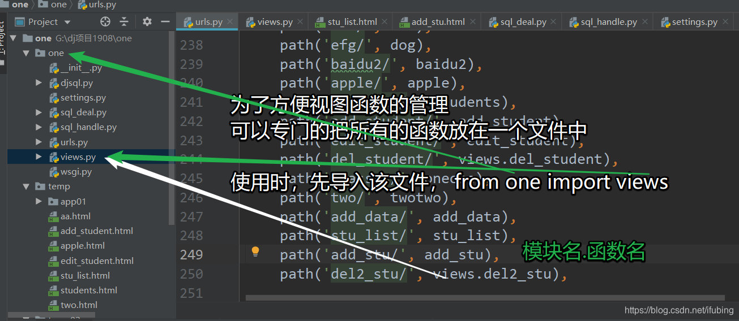The height and width of the screenshot is (321, 739).
Task: Click urls.py in the breadcrumb bar
Action: tap(97, 5)
